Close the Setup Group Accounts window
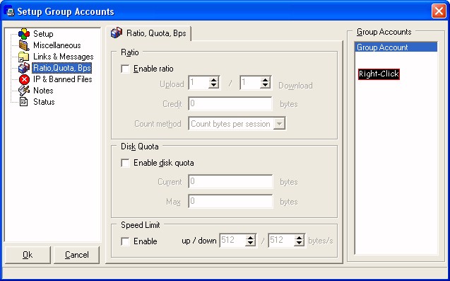 tap(439, 11)
